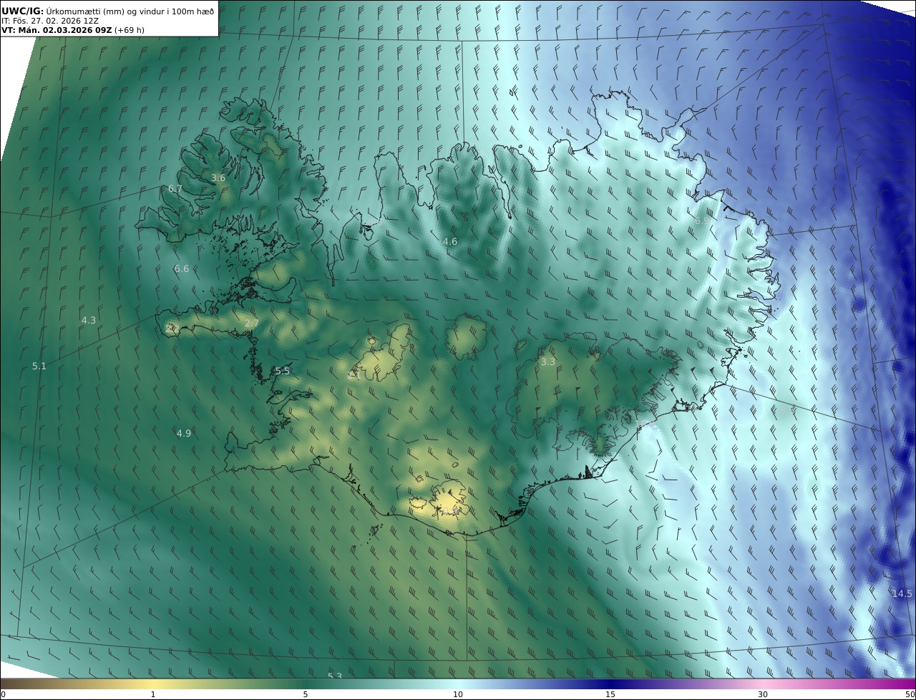This screenshot has height=700, width=916.
Task: Click the map value 4.3
Action: click(89, 320)
